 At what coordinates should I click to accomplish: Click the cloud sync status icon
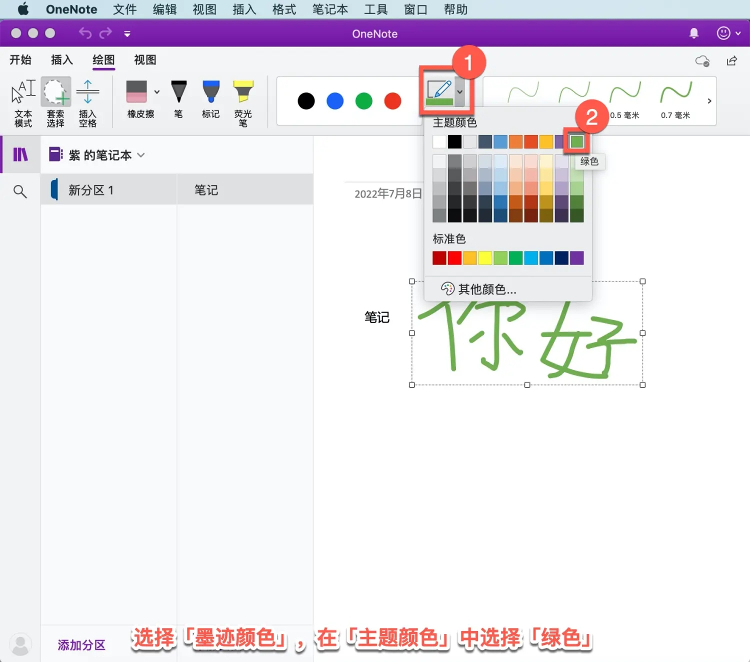pos(702,61)
